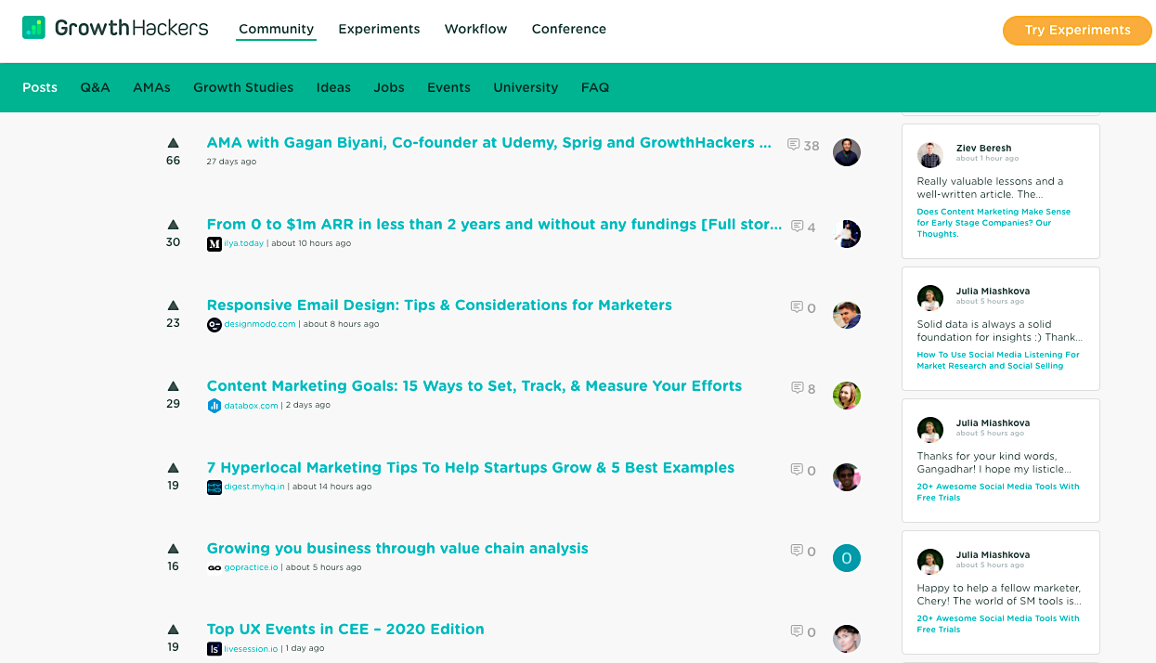Image resolution: width=1156 pixels, height=663 pixels.
Task: Click the gopractice.io source favicon
Action: [214, 566]
